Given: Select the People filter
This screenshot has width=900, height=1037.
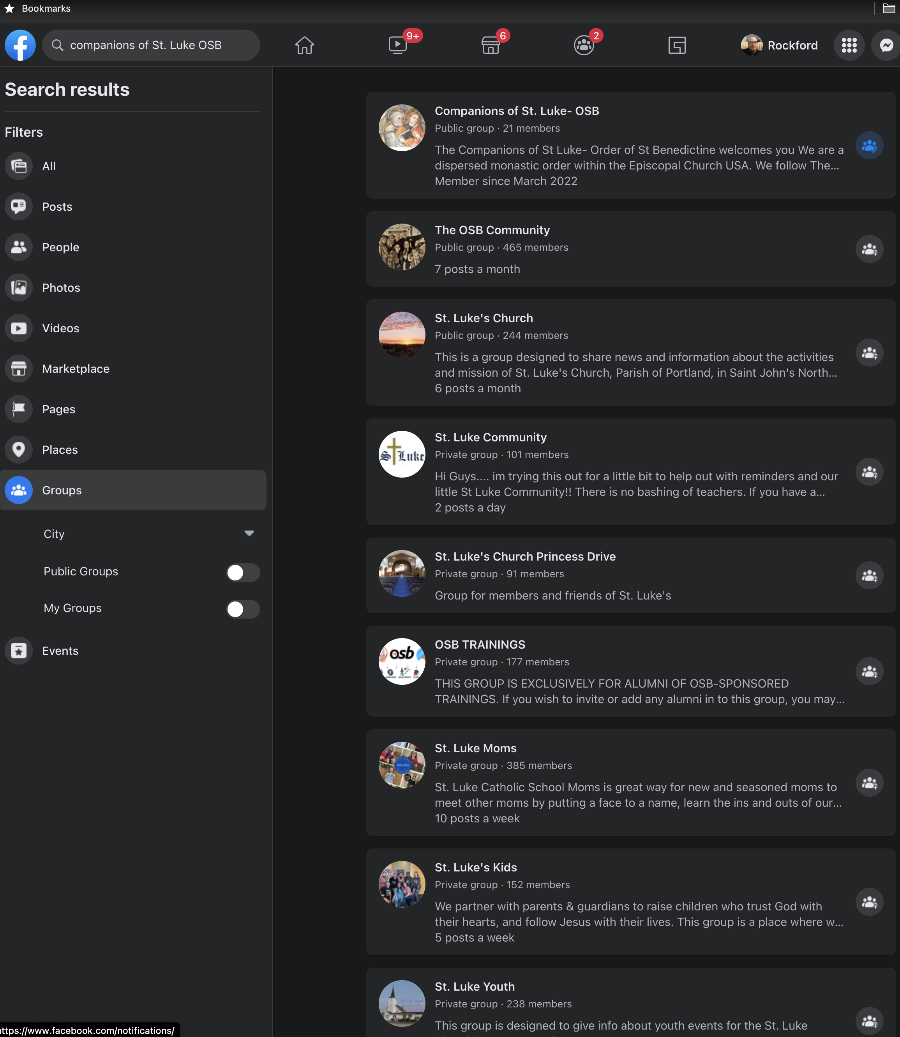Looking at the screenshot, I should 133,247.
